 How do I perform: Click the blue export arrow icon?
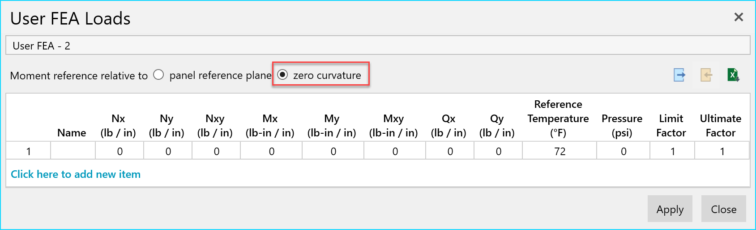tap(679, 75)
